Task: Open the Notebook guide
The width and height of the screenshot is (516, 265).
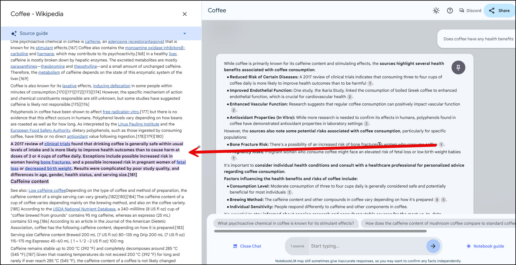Action: coord(485,246)
